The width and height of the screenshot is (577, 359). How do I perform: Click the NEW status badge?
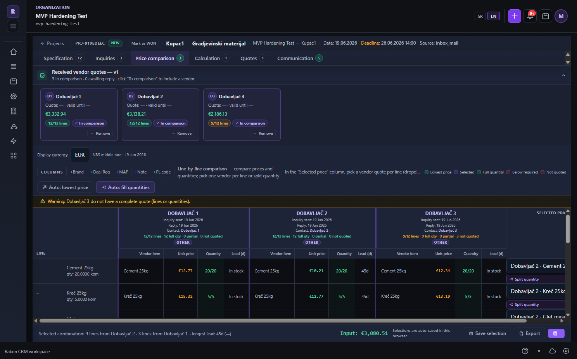[x=115, y=43]
